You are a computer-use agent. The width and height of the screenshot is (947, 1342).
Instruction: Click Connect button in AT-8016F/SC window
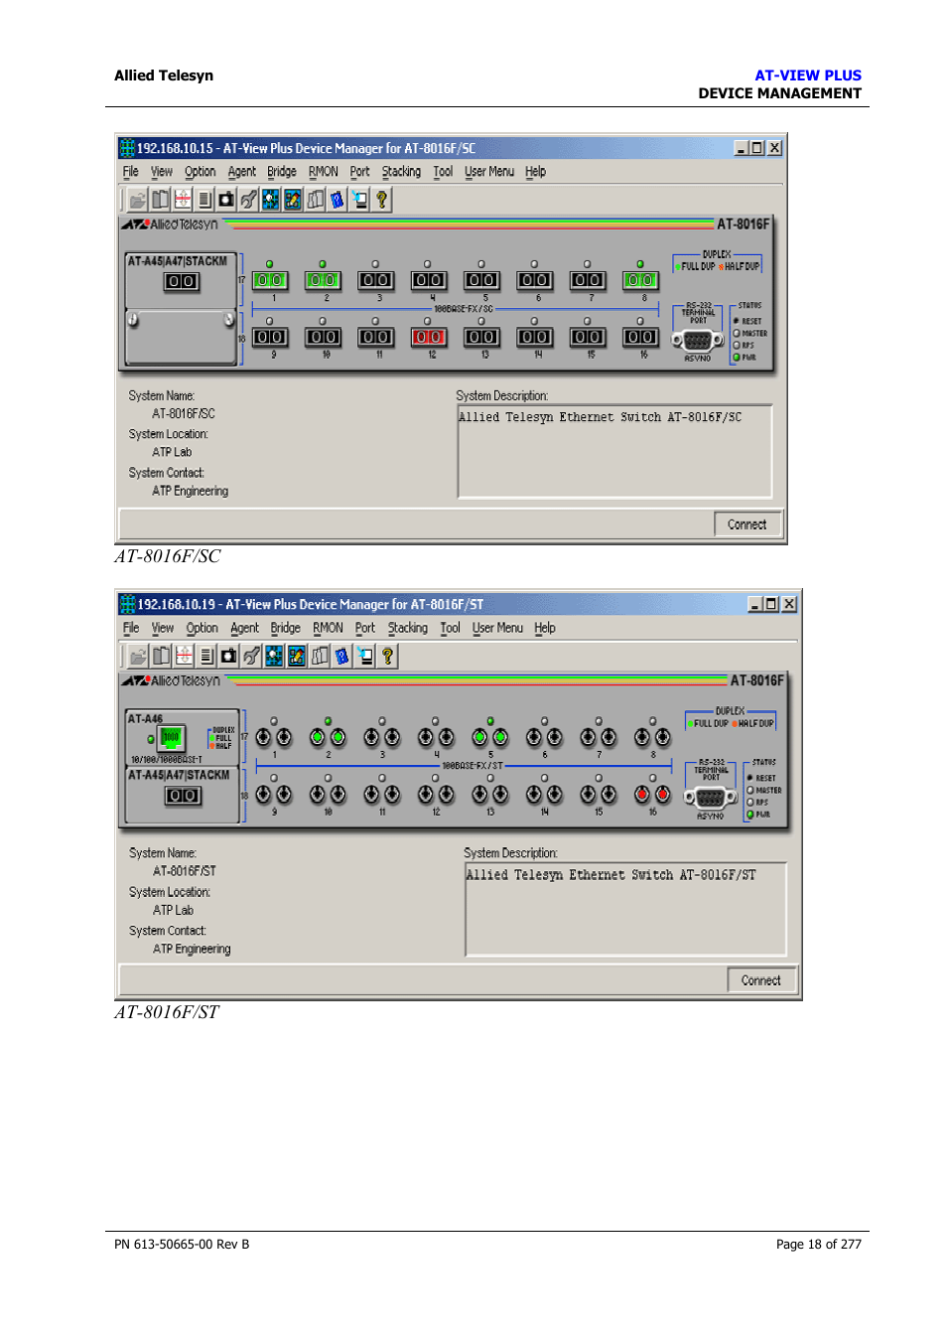point(747,524)
